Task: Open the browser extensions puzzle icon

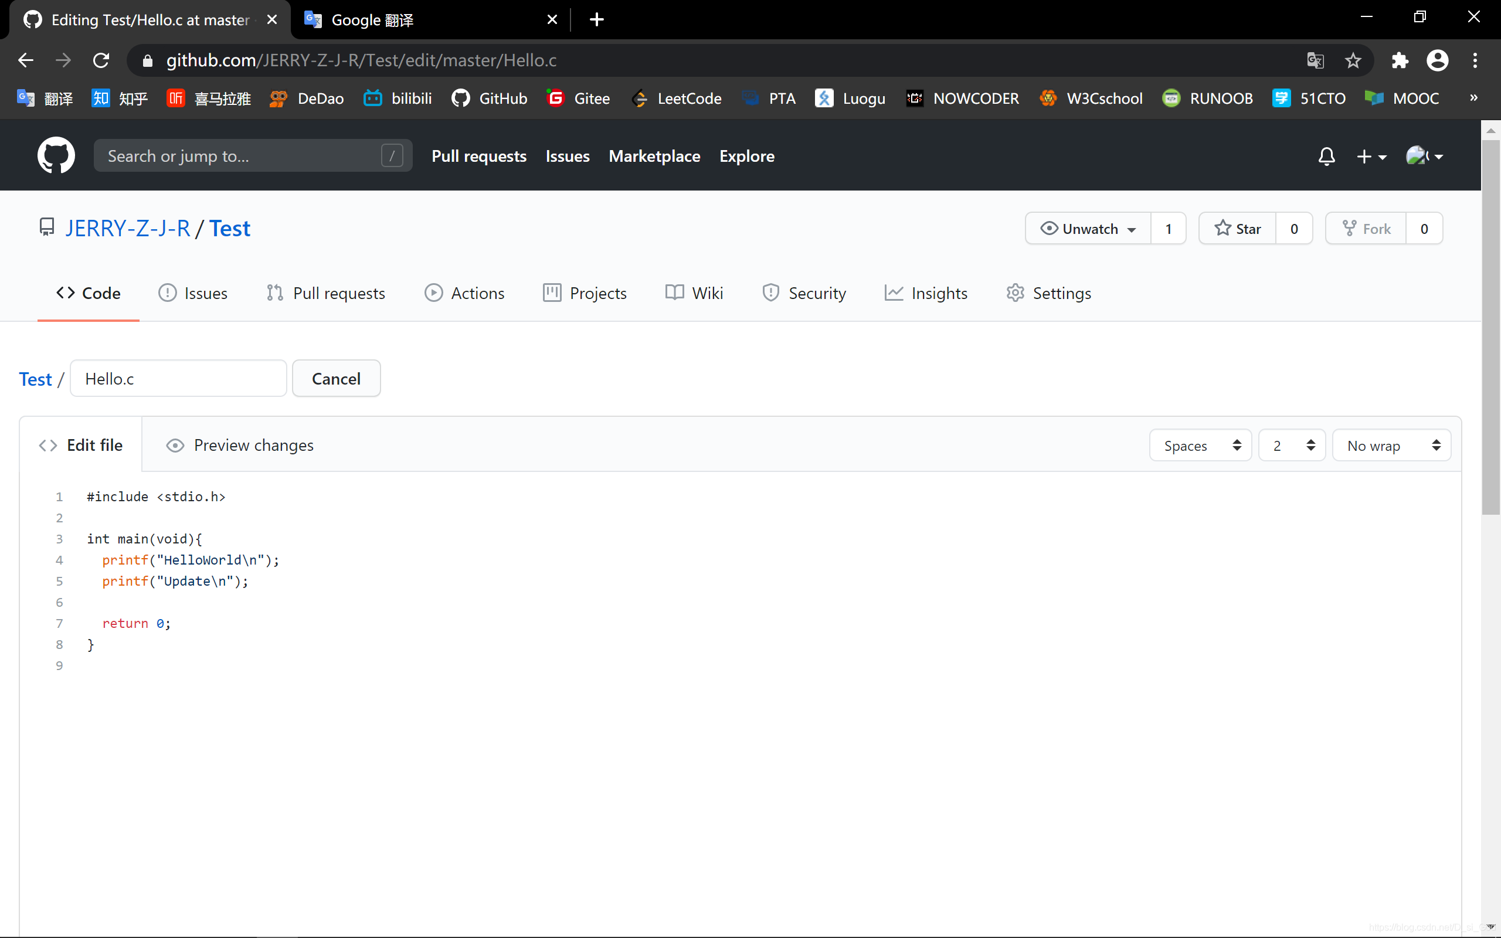Action: click(1400, 60)
